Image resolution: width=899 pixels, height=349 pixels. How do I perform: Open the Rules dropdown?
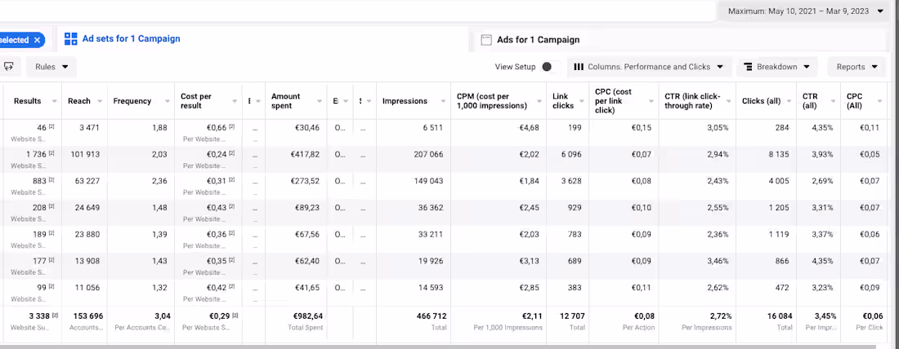51,67
